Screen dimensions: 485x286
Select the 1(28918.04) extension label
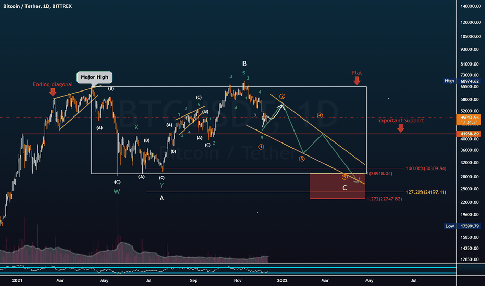379,174
